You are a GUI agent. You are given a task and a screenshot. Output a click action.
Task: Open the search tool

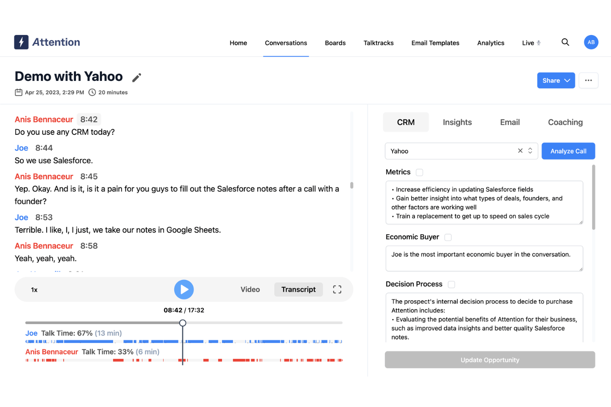[565, 42]
